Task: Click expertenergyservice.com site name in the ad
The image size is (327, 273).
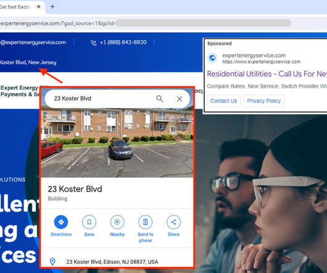Action: click(x=254, y=56)
